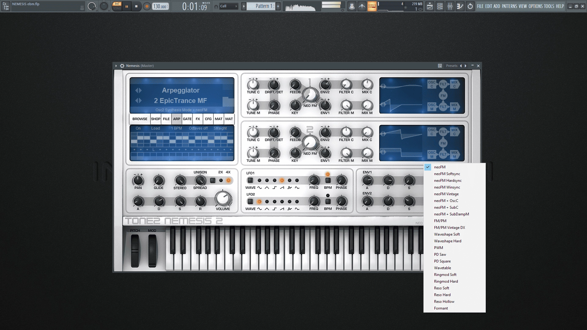Viewport: 587px width, 330px height.
Task: Add new pattern with plus button
Action: pos(278,6)
